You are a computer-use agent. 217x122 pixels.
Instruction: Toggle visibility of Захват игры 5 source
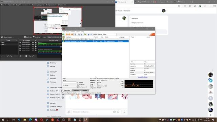point(33,43)
